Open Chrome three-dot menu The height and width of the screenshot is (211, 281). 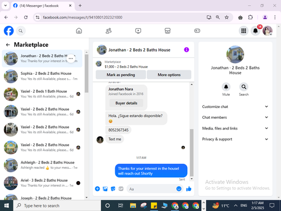point(275,17)
